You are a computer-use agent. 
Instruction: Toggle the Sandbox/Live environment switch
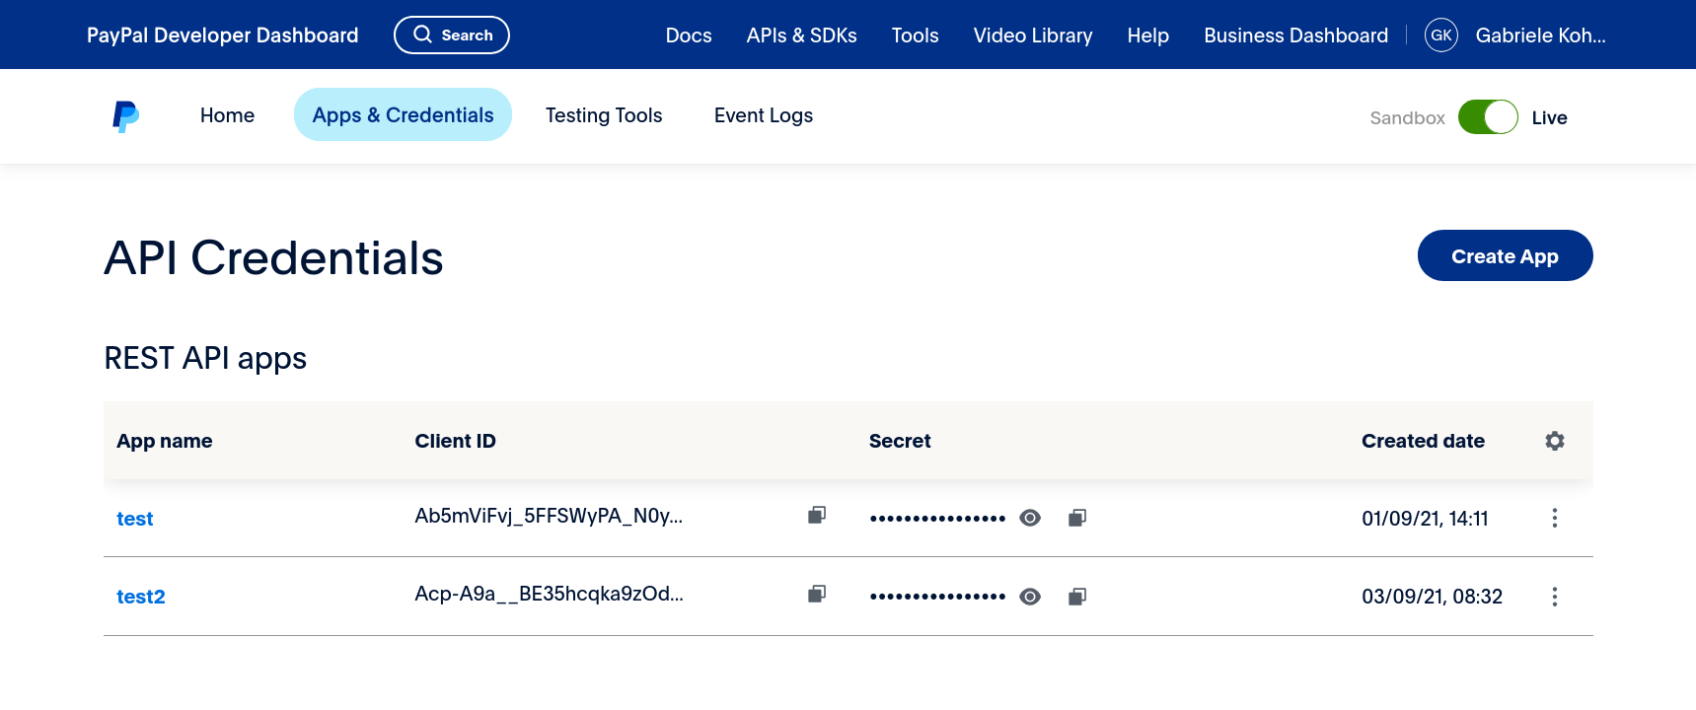click(1488, 117)
